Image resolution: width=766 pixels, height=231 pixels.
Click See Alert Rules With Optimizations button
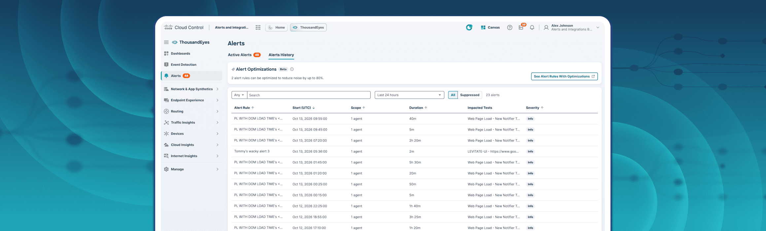tap(564, 77)
